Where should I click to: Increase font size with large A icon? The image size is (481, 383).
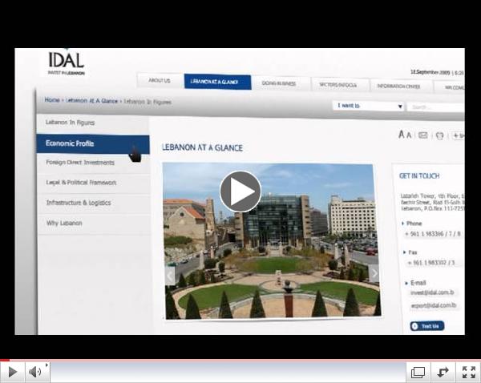402,134
